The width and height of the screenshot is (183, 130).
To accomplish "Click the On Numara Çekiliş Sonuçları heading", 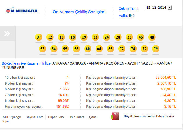I will point(79,12).
